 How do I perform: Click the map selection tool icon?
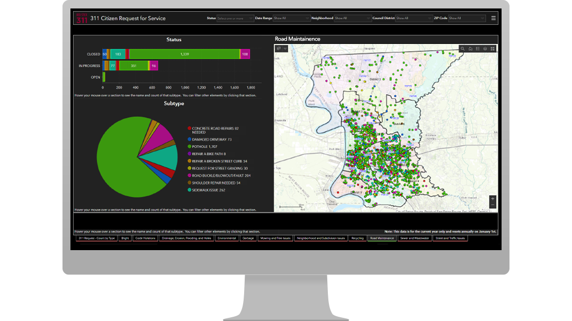[x=279, y=49]
